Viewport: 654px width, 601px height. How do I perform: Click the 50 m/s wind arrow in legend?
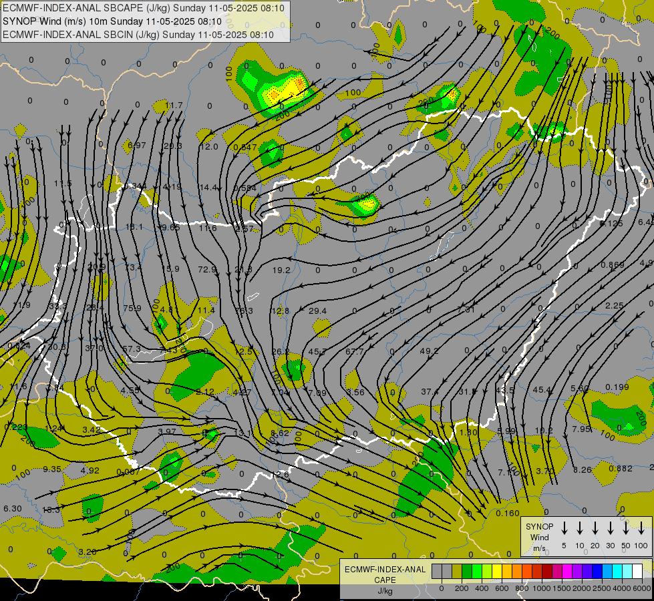tap(626, 528)
